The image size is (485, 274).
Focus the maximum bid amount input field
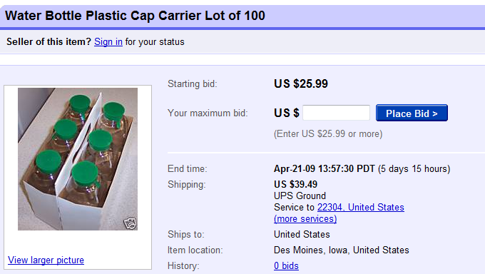[336, 113]
